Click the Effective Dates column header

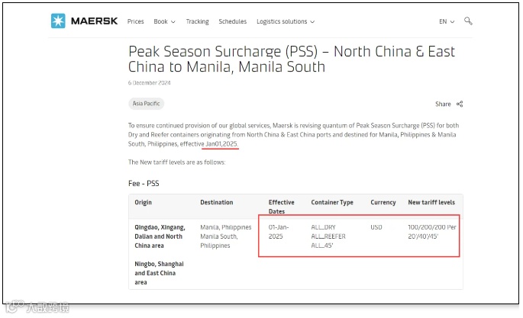281,207
